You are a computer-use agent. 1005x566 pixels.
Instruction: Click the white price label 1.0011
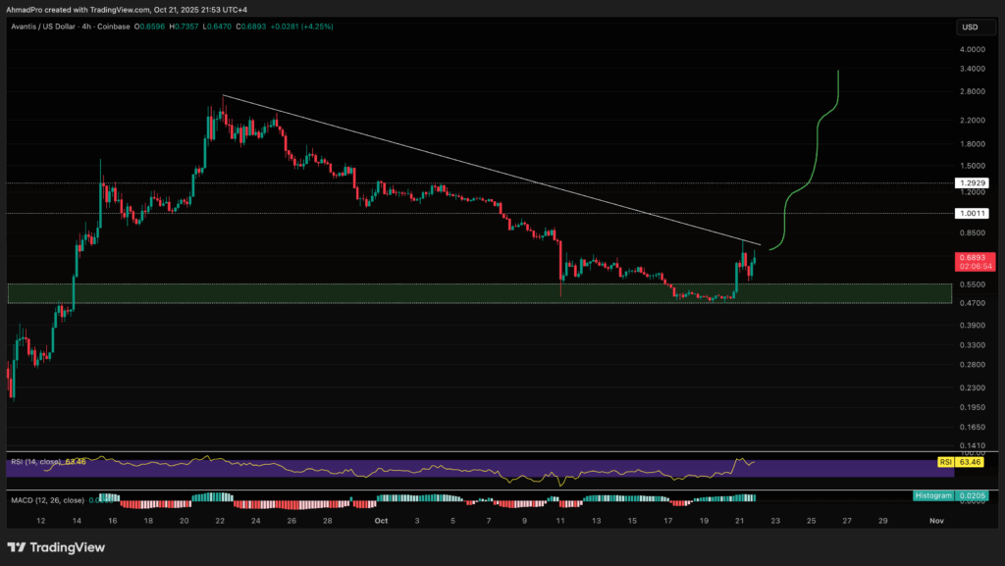(974, 211)
